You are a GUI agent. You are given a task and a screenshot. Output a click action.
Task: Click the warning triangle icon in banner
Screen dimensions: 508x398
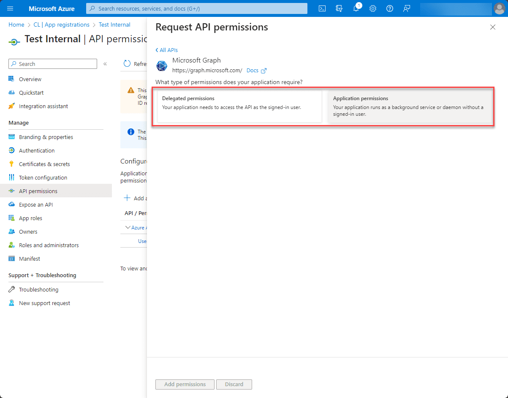(131, 90)
